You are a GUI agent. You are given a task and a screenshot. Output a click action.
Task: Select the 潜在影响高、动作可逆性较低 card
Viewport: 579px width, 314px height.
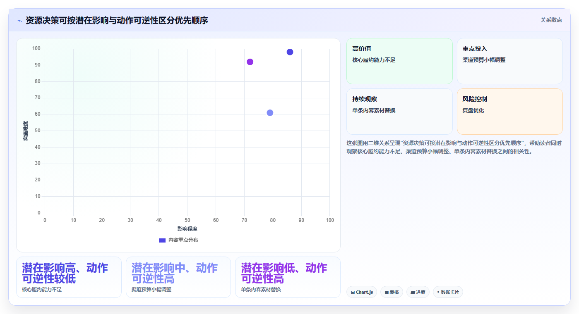(69, 277)
